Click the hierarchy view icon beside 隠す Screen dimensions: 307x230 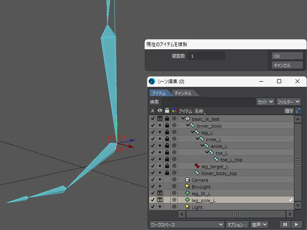tap(298, 111)
